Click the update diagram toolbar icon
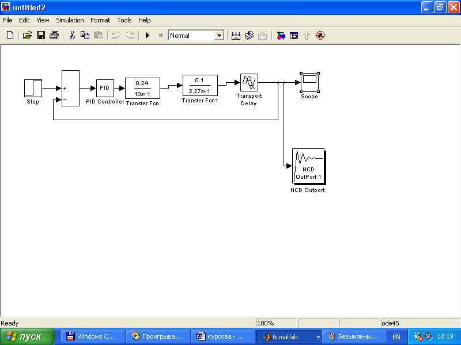The height and width of the screenshot is (345, 461). [x=249, y=36]
